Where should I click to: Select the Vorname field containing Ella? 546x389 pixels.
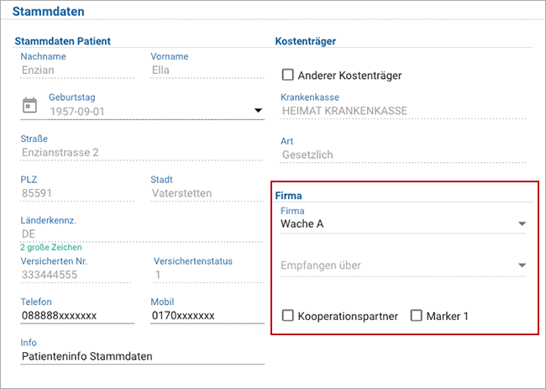[x=207, y=71]
